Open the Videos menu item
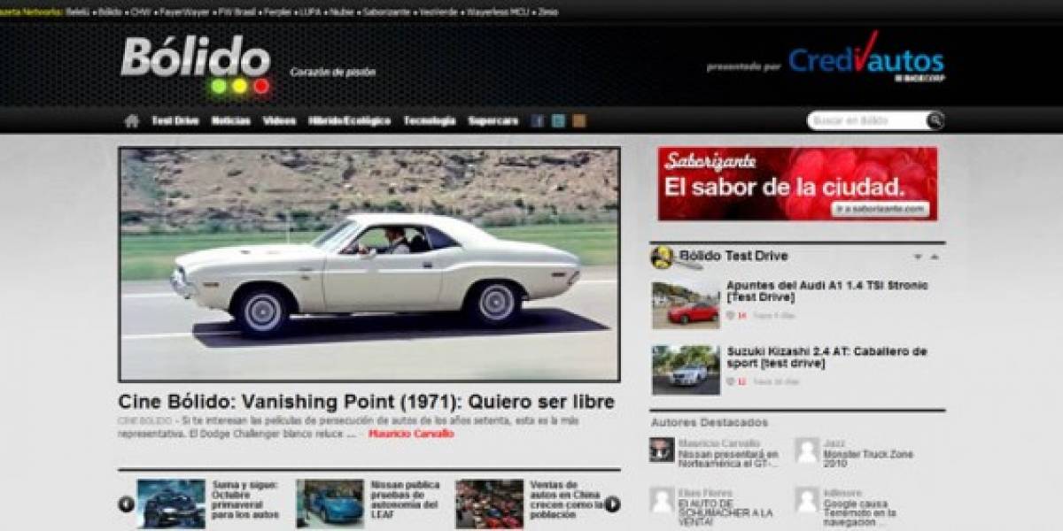The height and width of the screenshot is (531, 1063). coord(280,121)
